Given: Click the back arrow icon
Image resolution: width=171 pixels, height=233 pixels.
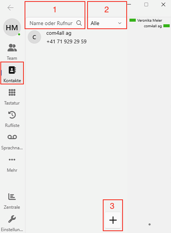Looking at the screenshot, I should click(x=10, y=8).
